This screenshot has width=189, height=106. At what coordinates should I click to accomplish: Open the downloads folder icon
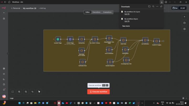click(x=149, y=7)
